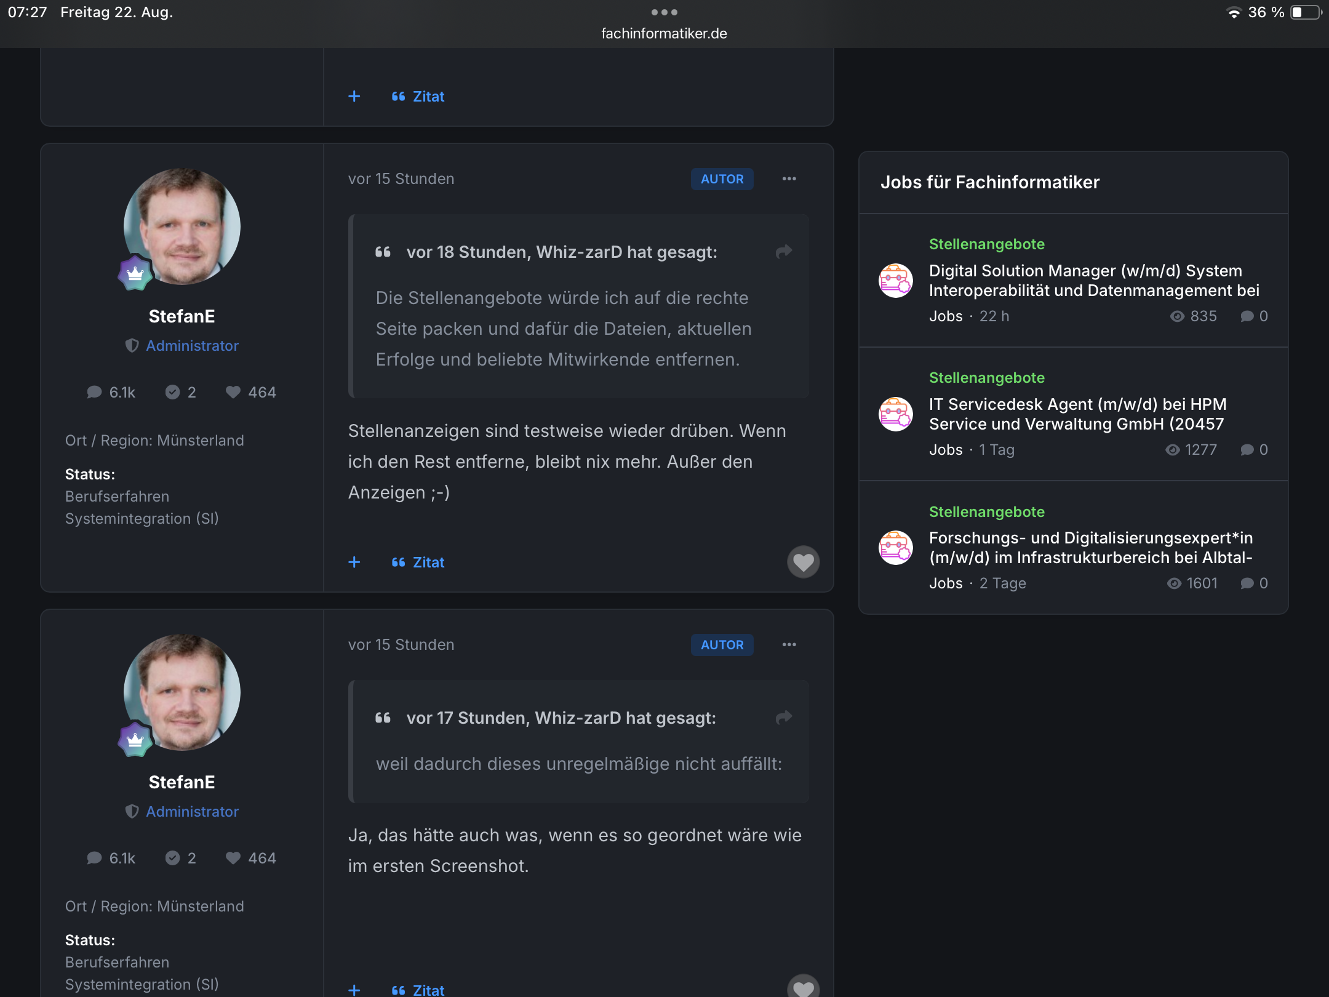The image size is (1329, 997).
Task: Like StefanE's post about Stellenanzeigen with heart
Action: [x=803, y=562]
